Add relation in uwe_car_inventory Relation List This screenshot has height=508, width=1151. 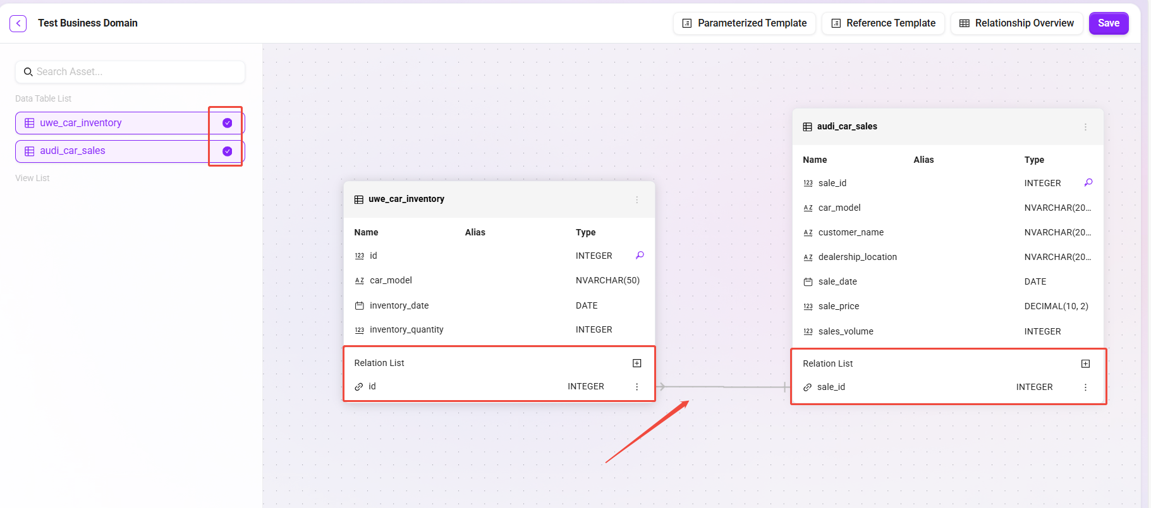pos(637,363)
